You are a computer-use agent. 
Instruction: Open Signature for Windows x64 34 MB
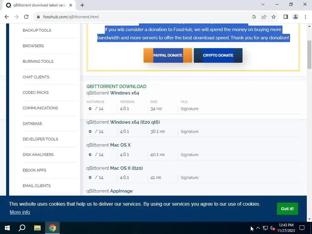click(x=190, y=109)
